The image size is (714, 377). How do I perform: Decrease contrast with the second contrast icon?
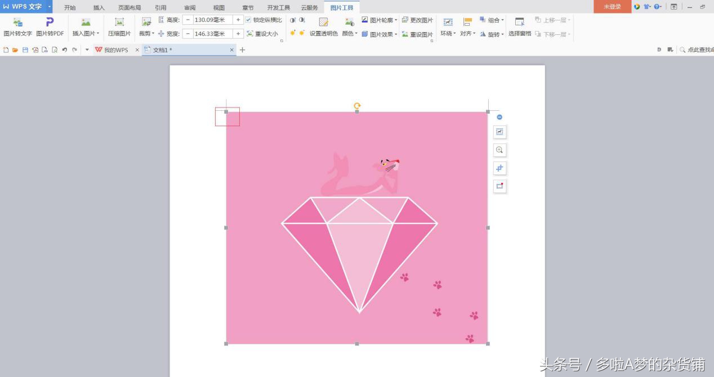pyautogui.click(x=302, y=20)
